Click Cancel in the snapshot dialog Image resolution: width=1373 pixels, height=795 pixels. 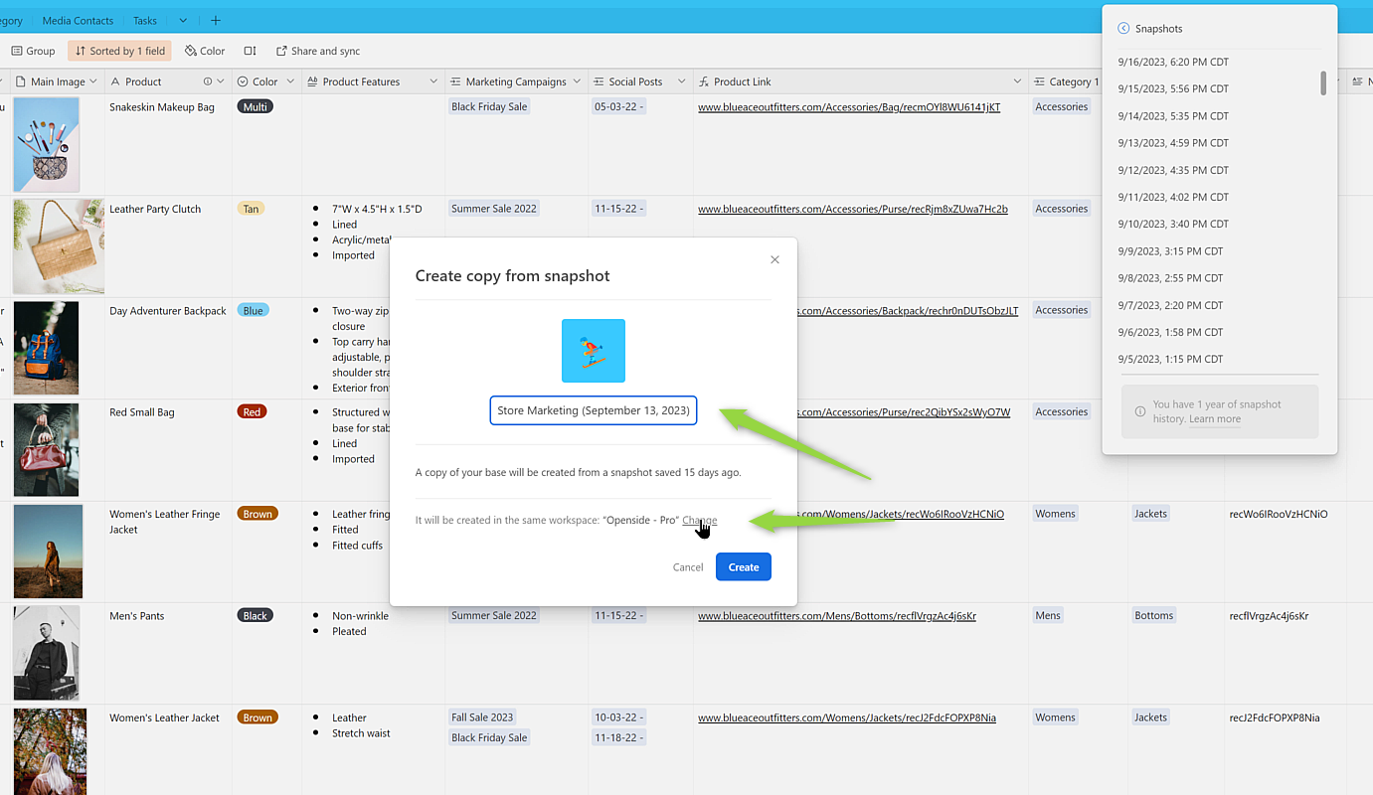tap(687, 567)
